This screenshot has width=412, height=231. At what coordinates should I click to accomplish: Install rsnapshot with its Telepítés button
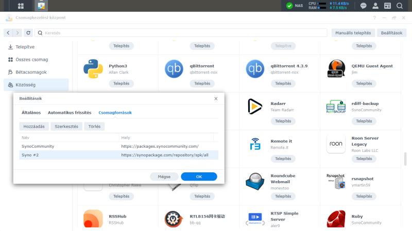364,197
